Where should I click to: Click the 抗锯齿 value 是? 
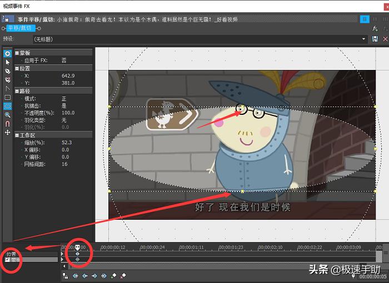click(64, 106)
